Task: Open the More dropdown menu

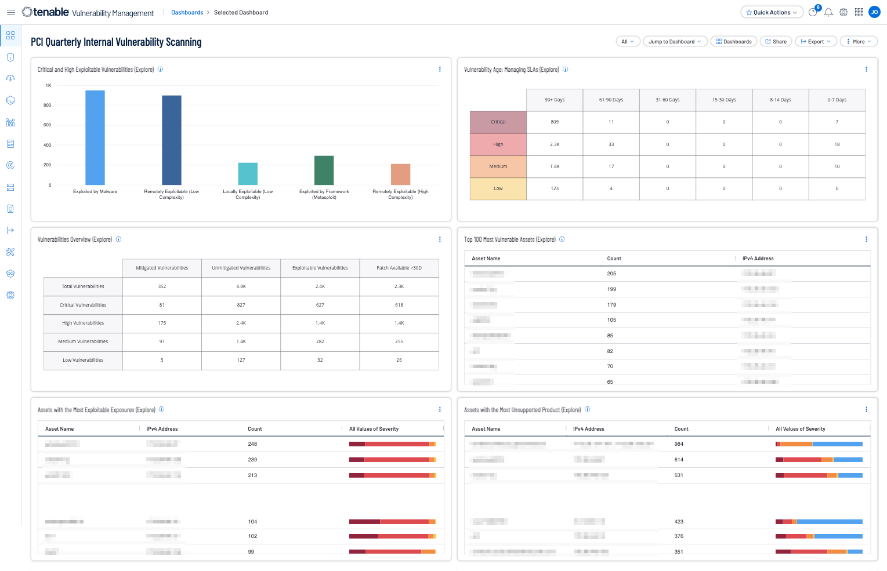Action: [x=859, y=41]
